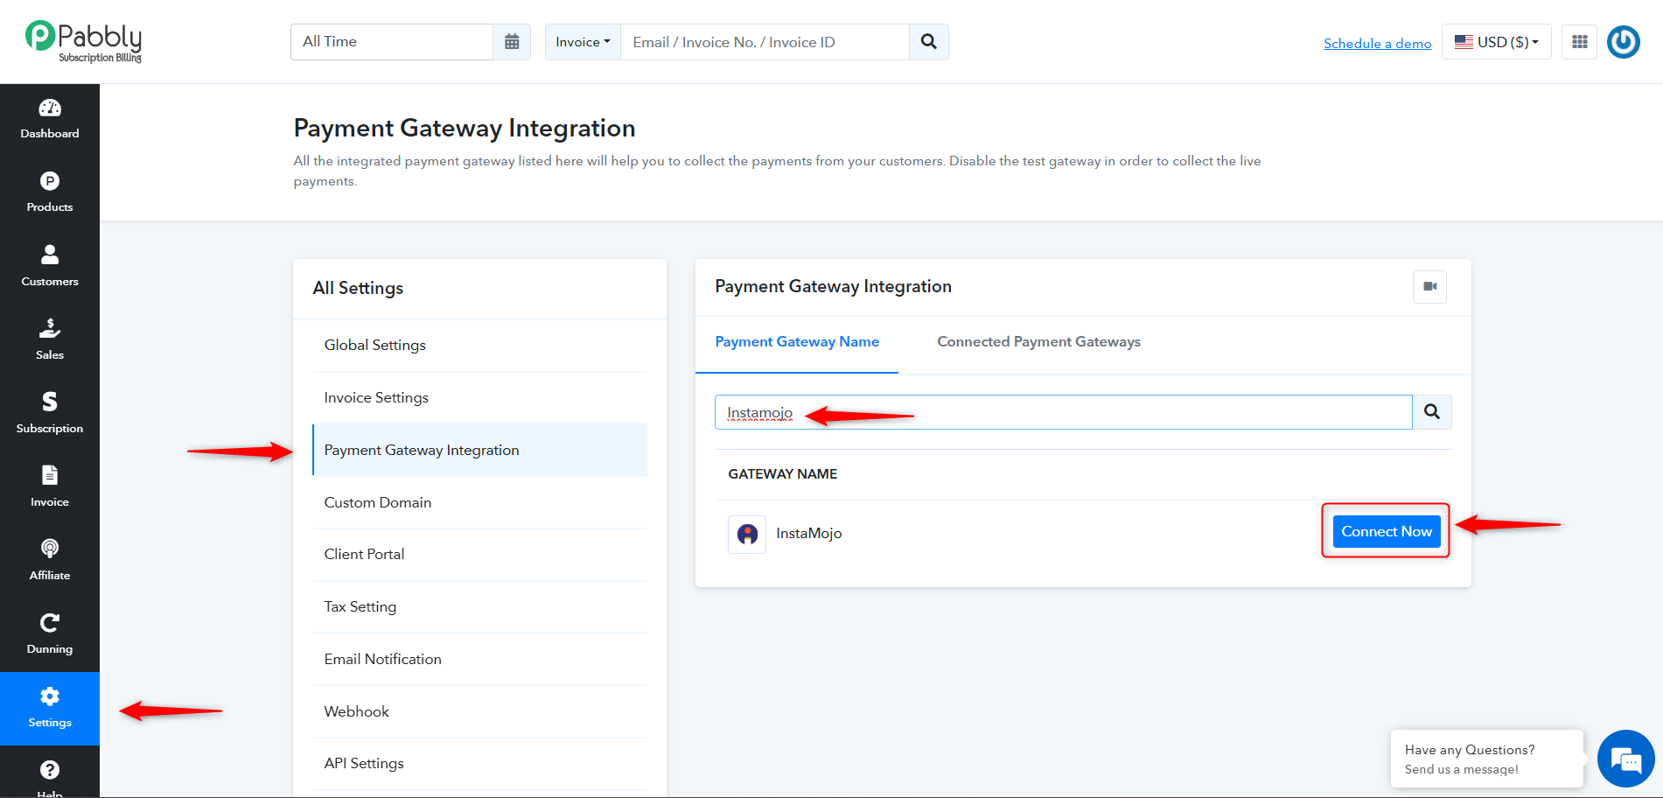Open the live chat bubble
The width and height of the screenshot is (1663, 798).
(x=1626, y=759)
